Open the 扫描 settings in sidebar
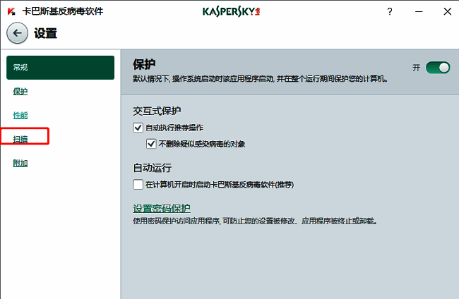 (20, 139)
